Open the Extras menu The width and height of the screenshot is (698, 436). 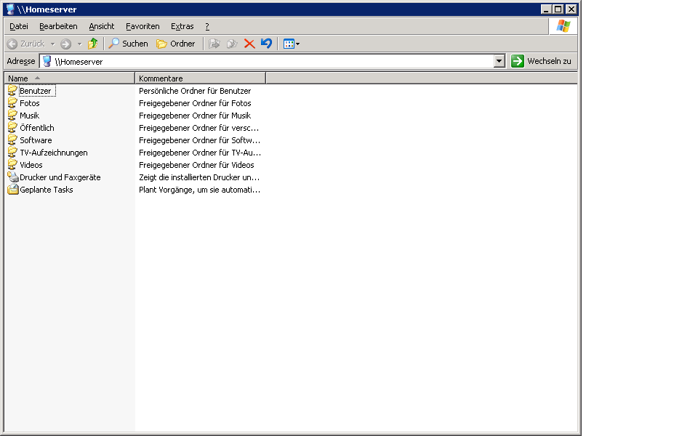click(x=182, y=26)
